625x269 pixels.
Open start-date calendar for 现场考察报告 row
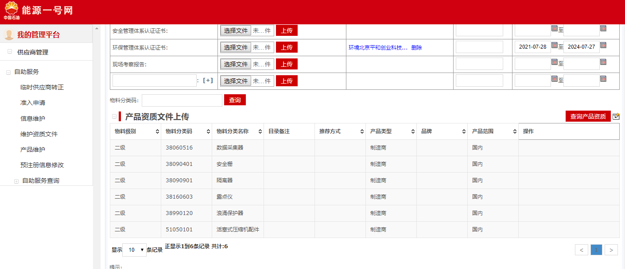pos(554,62)
